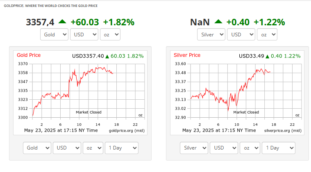Click the green up arrow beside 3357,4

point(62,22)
